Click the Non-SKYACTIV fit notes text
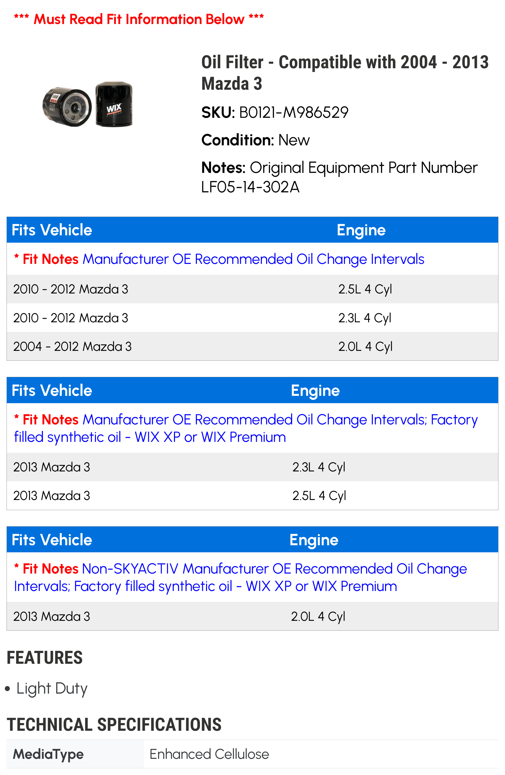Screen dimensions: 505x775 pos(241,577)
